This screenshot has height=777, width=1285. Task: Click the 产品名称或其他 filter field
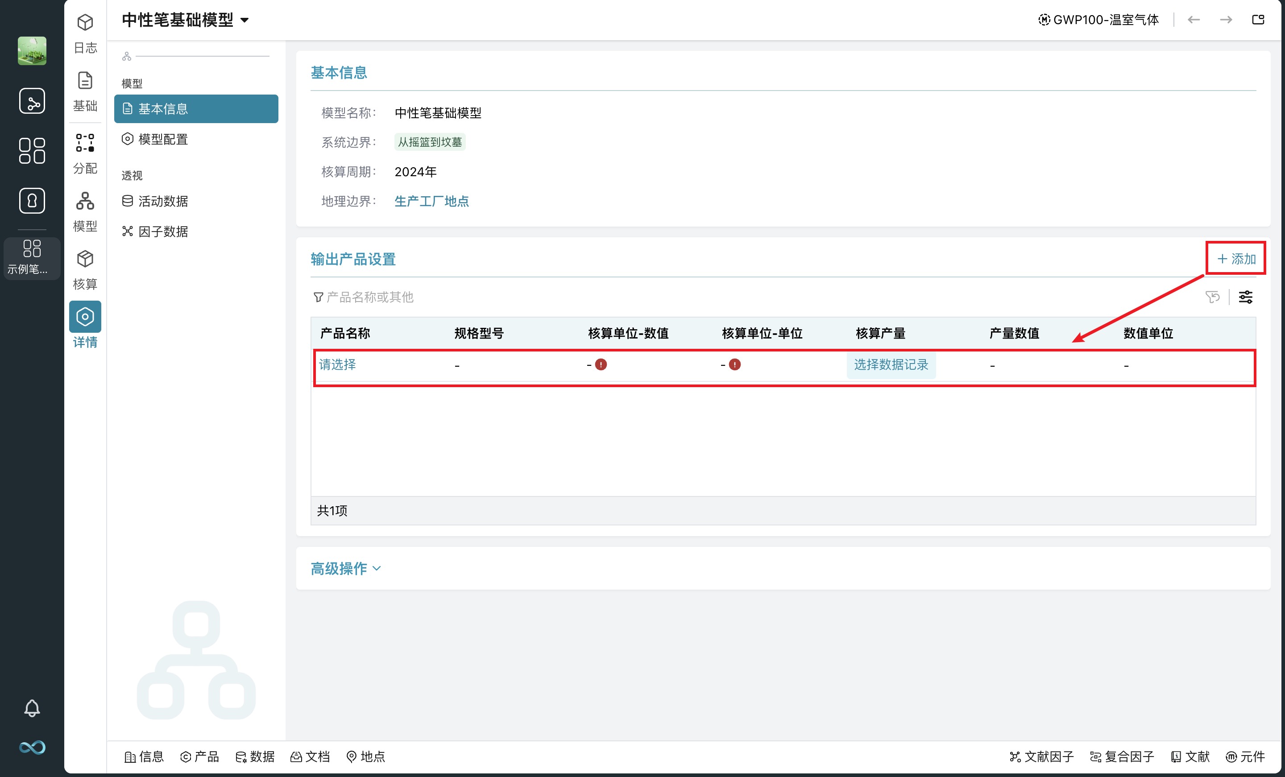[370, 297]
